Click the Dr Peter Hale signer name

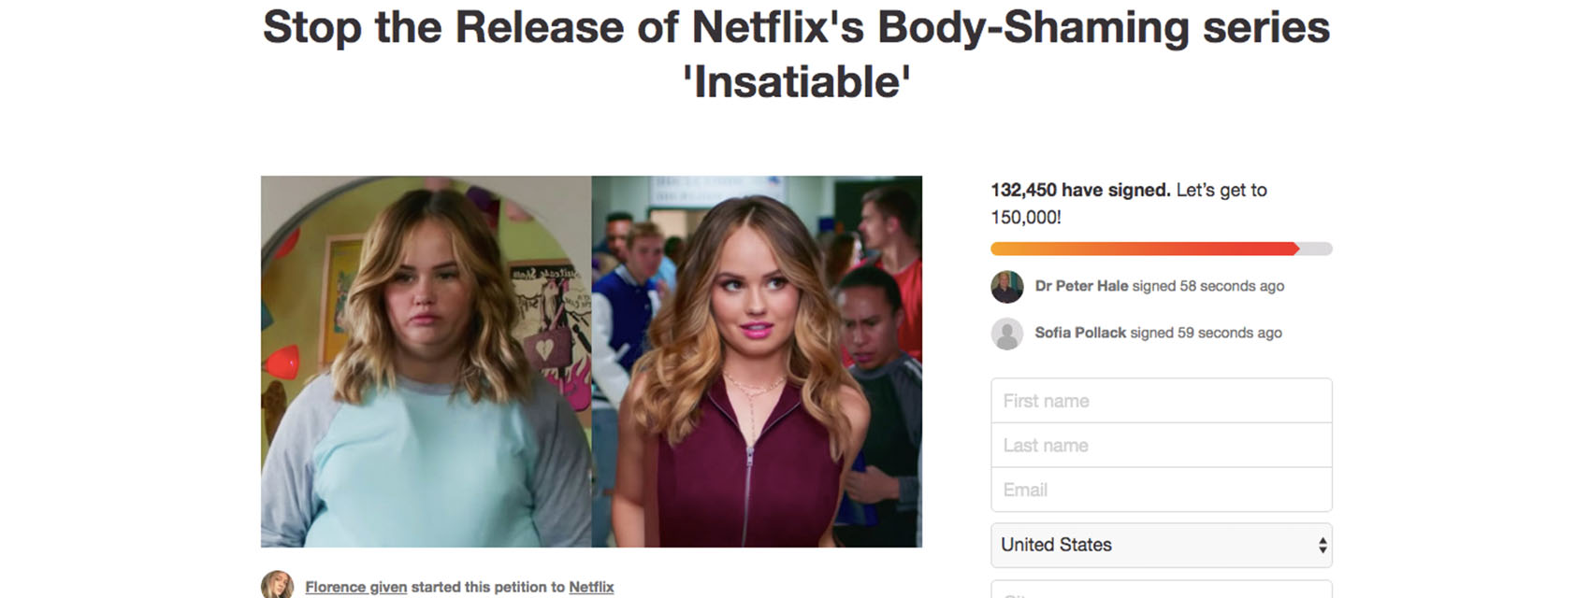point(1081,286)
